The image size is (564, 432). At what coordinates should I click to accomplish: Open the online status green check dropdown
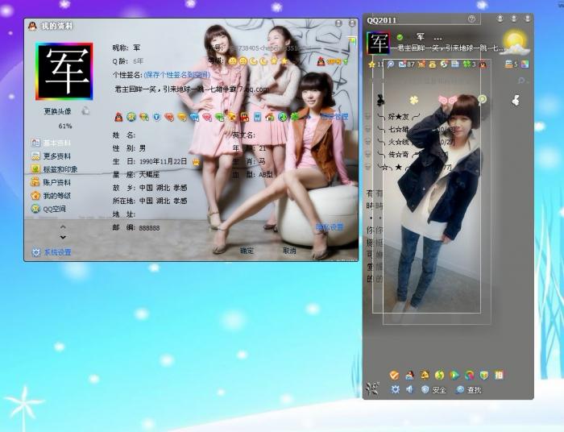(x=400, y=37)
